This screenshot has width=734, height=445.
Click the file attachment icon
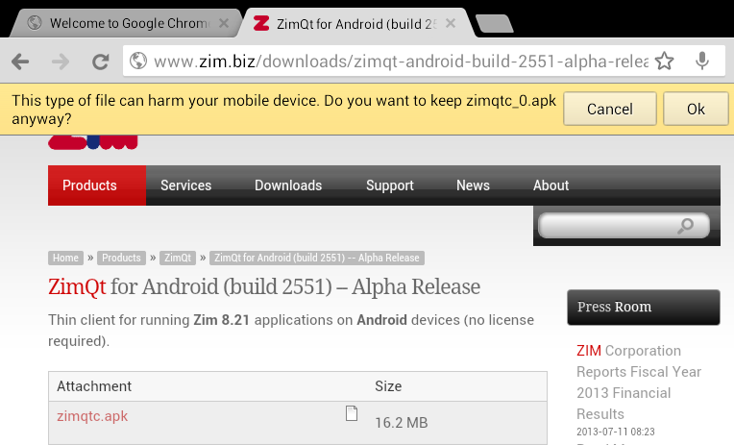pyautogui.click(x=352, y=413)
